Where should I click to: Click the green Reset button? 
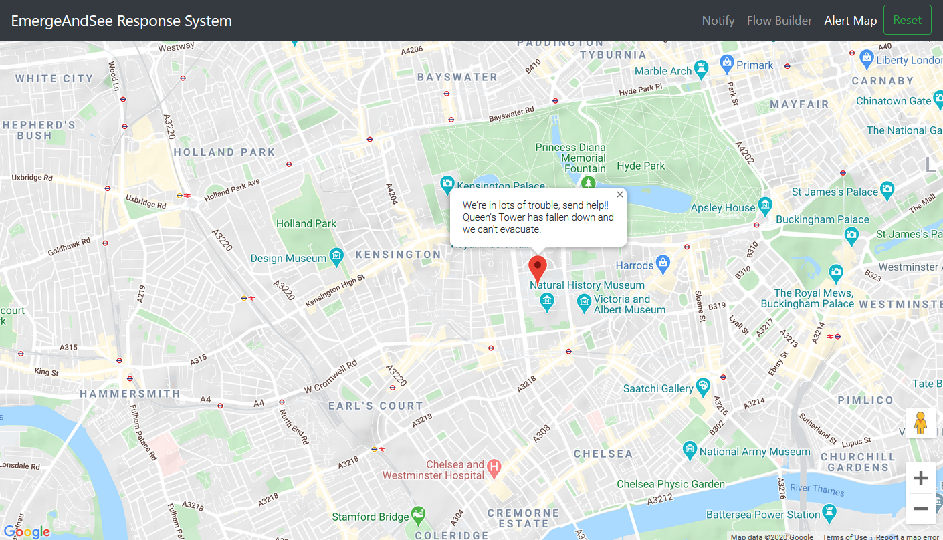pyautogui.click(x=907, y=20)
